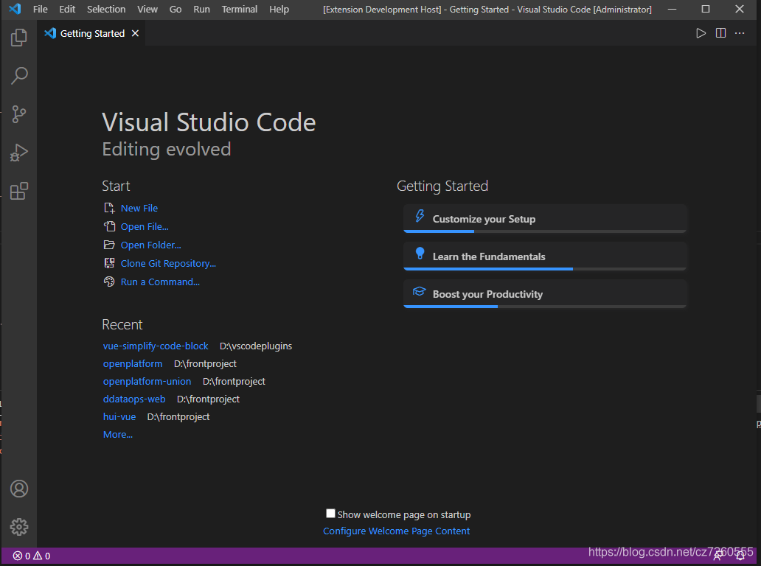Click the New File link
The width and height of the screenshot is (761, 566).
pos(139,208)
